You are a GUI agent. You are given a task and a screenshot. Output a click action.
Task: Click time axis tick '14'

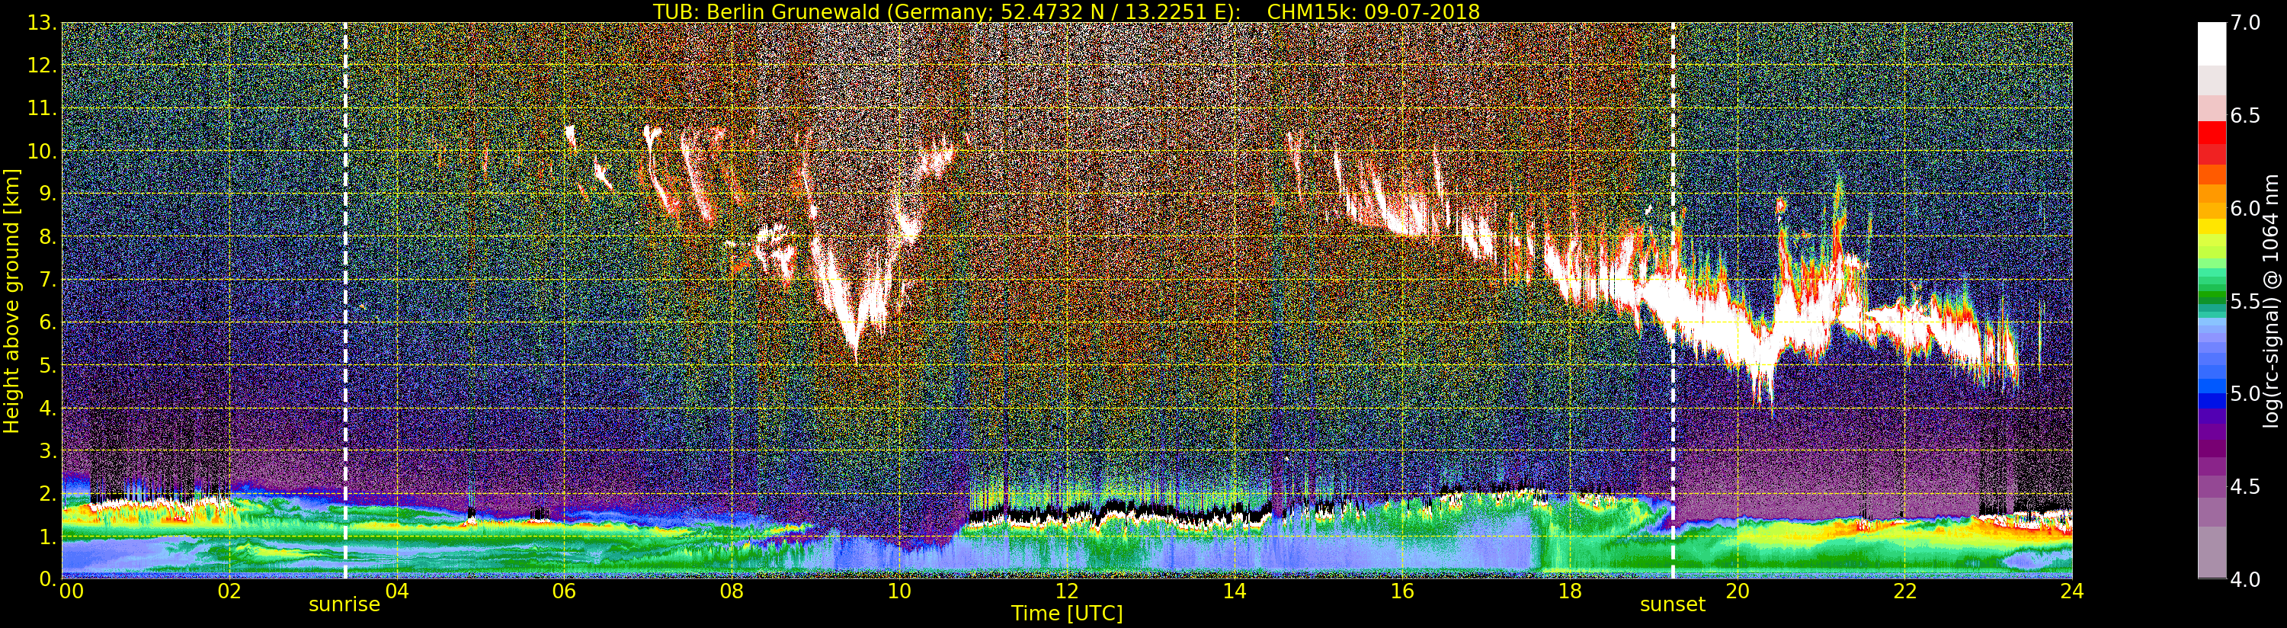[1234, 591]
